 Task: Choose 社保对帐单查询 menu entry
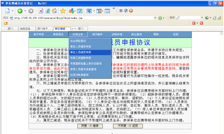pyautogui.click(x=90, y=75)
